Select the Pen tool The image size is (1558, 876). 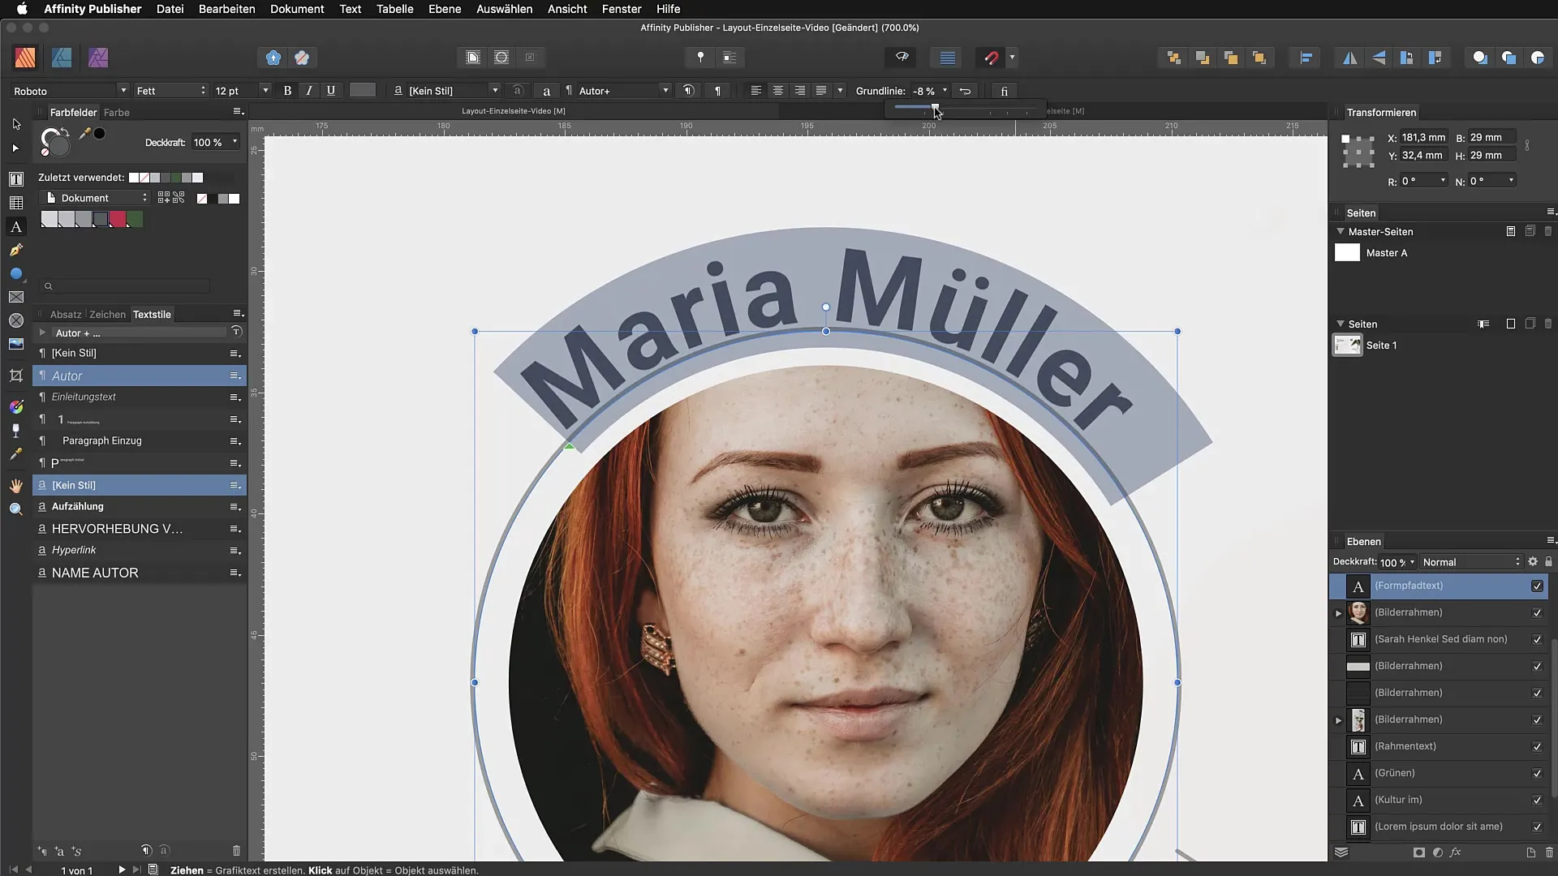click(16, 250)
